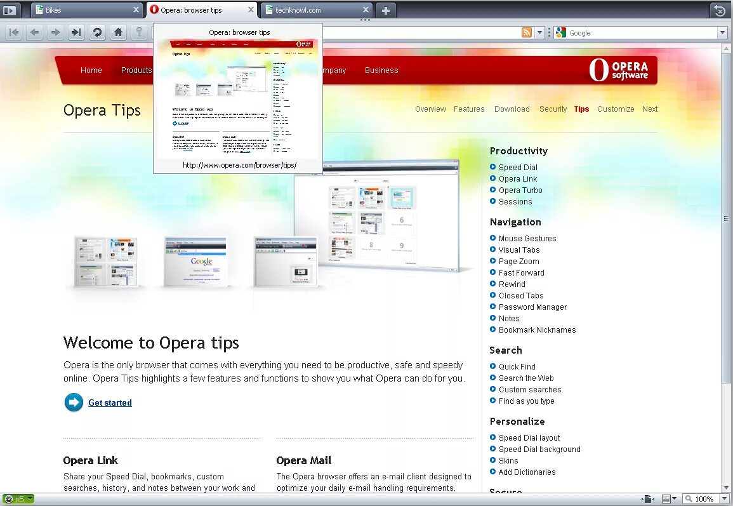Open the closed tabs trash icon
This screenshot has height=506, width=733.
click(720, 10)
